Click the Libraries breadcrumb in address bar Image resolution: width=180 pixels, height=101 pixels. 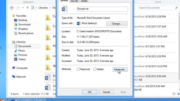(x=43, y=8)
